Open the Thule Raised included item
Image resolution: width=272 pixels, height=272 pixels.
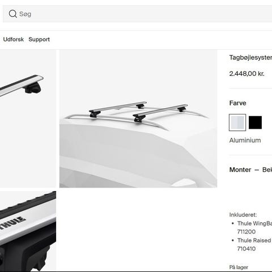[x=254, y=240]
